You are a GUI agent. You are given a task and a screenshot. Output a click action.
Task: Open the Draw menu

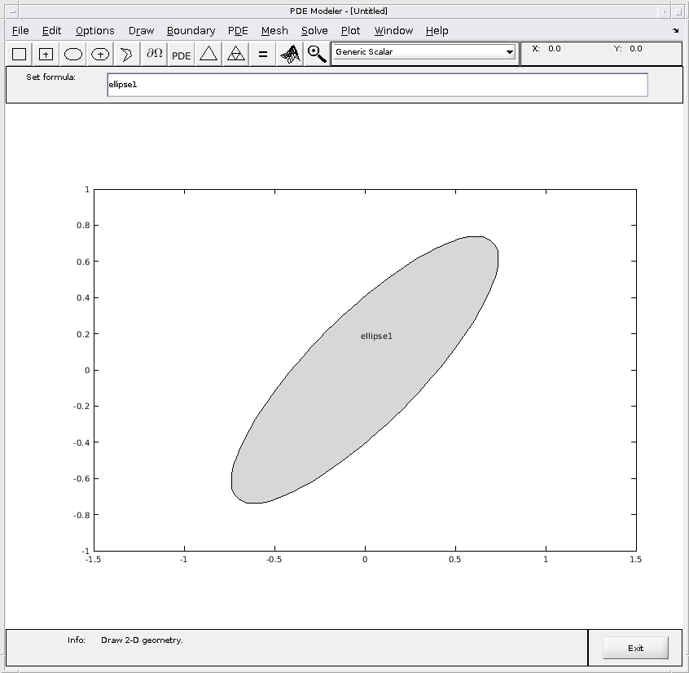[x=141, y=31]
